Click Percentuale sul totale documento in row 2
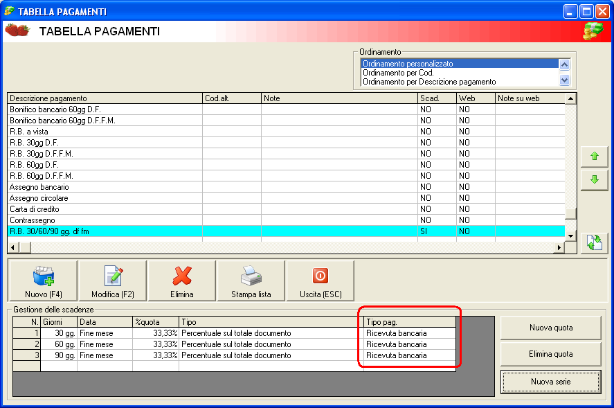This screenshot has width=614, height=408. (x=271, y=344)
